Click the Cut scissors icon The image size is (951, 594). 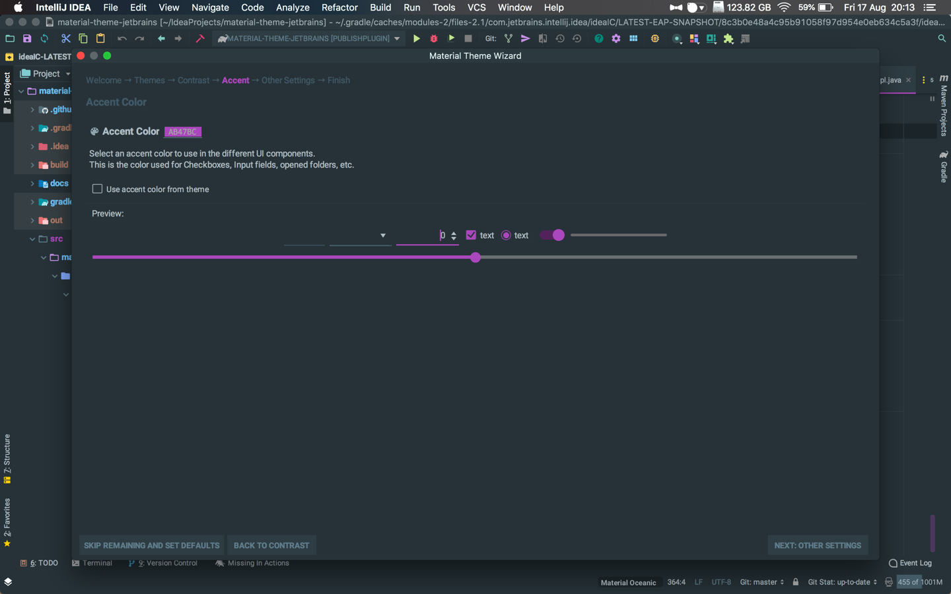[x=66, y=39]
